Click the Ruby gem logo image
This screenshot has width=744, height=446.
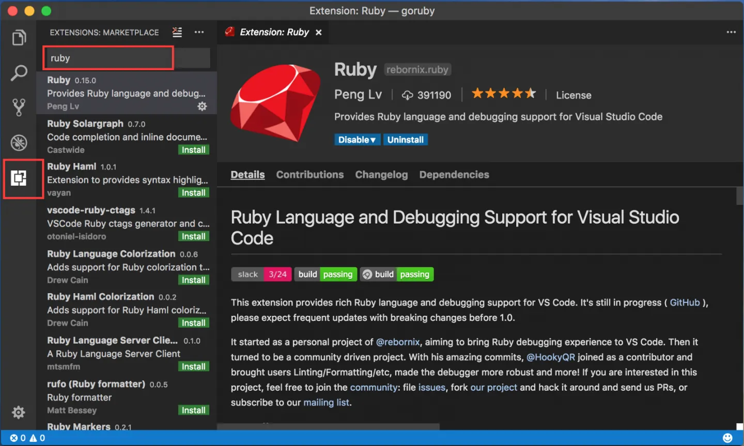tap(276, 102)
